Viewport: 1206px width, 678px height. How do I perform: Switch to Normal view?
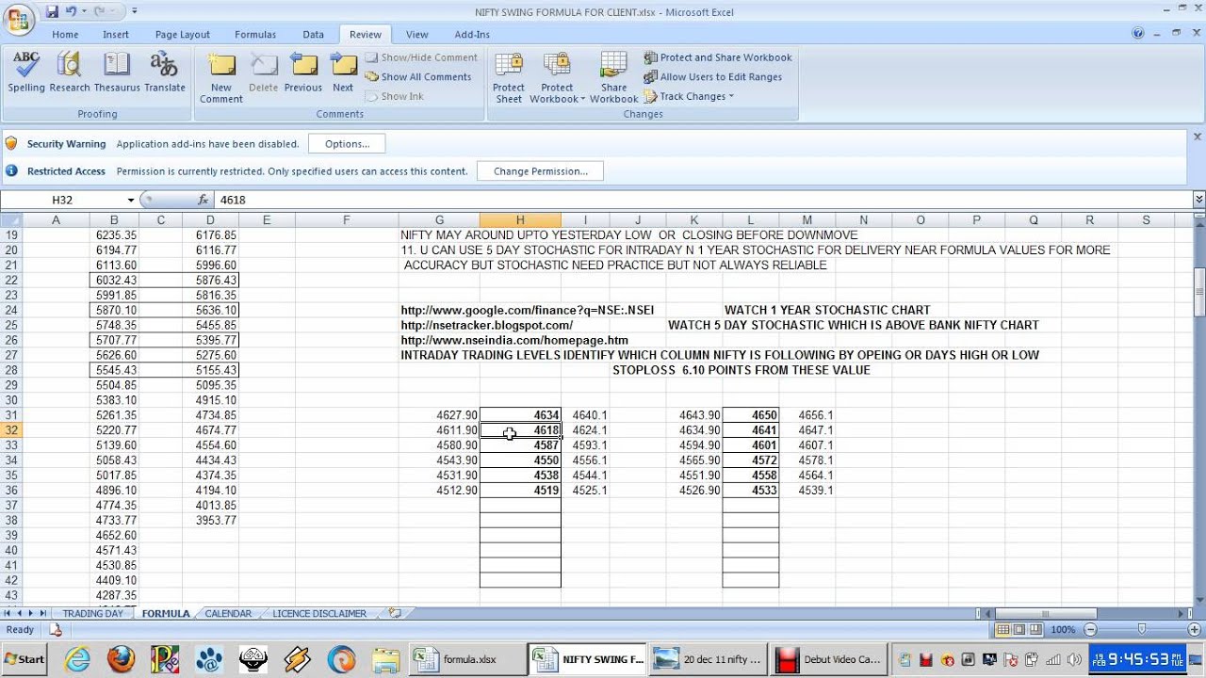coord(1004,629)
